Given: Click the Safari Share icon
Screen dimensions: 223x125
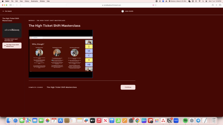Looking at the screenshot, I should [x=213, y=5].
